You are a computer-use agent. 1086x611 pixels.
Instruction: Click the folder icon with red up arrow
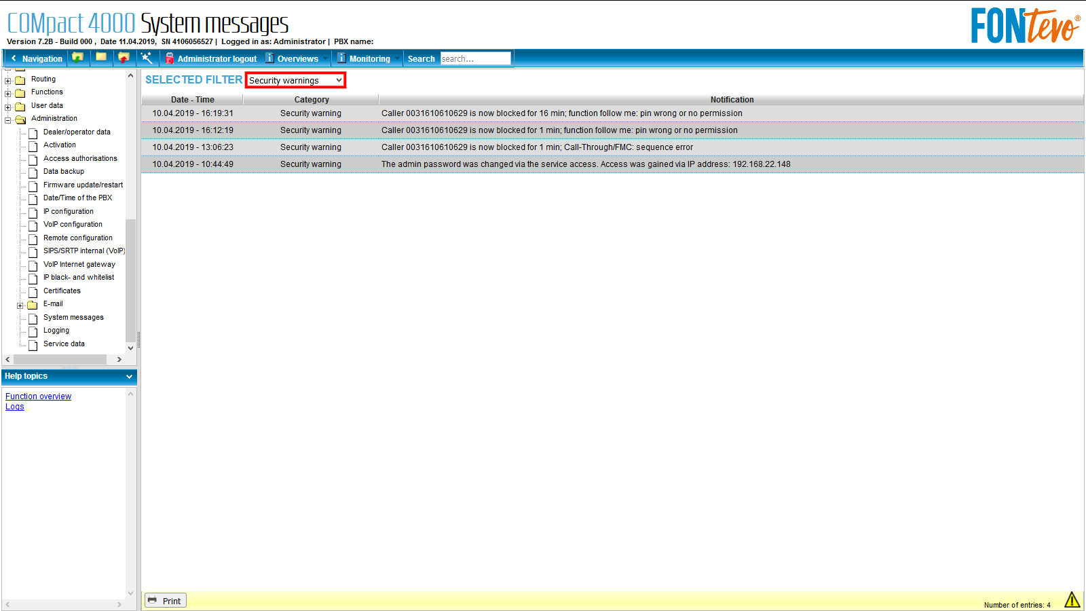click(124, 58)
